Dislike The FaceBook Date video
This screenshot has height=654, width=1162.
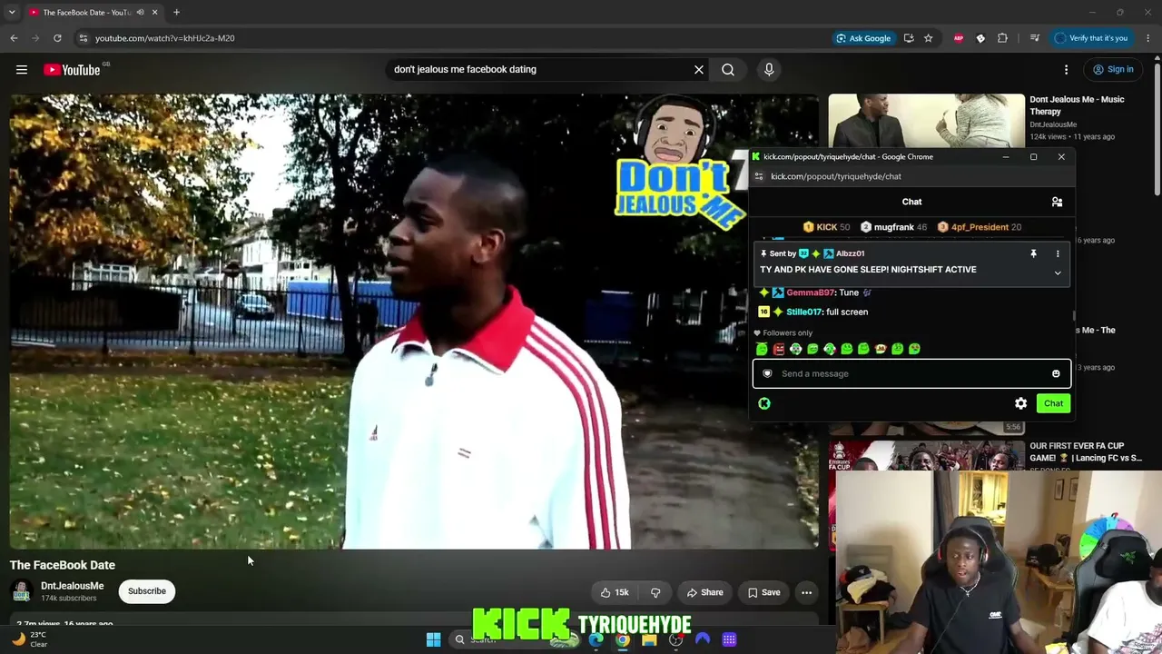[x=655, y=592]
